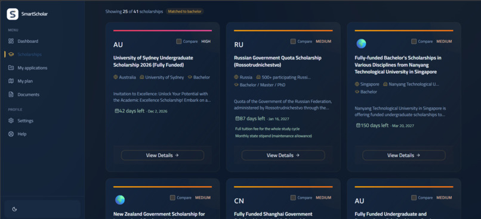The image size is (481, 219).
Task: Click institution icon beside 500+ participating Russi...
Action: [258, 77]
